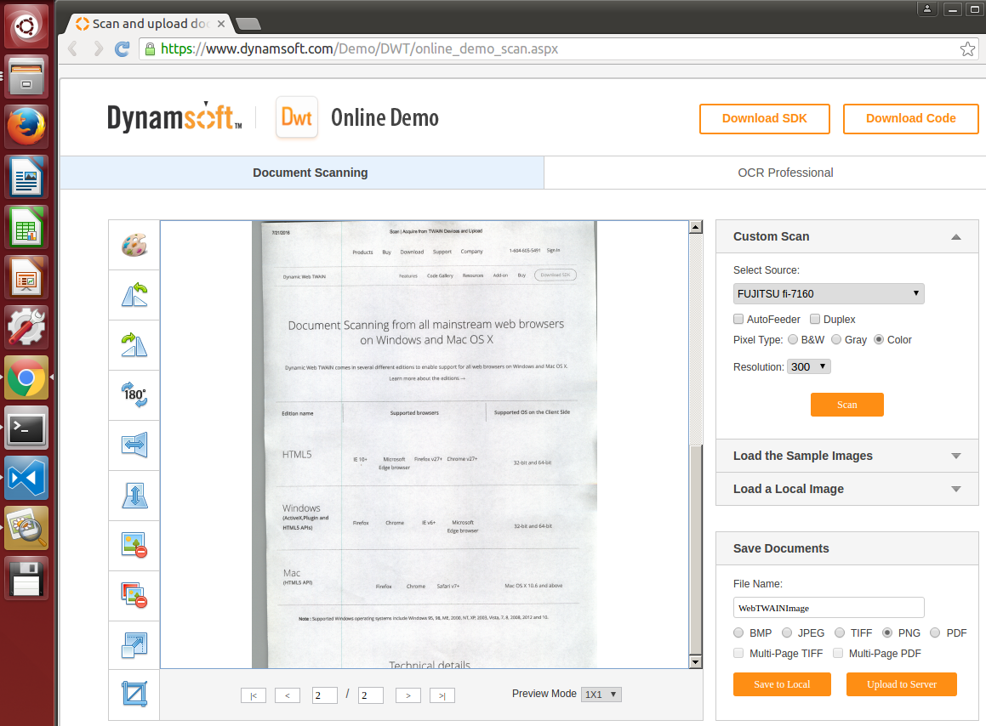Image resolution: width=986 pixels, height=726 pixels.
Task: Open the image editor palette icon
Action: [x=134, y=246]
